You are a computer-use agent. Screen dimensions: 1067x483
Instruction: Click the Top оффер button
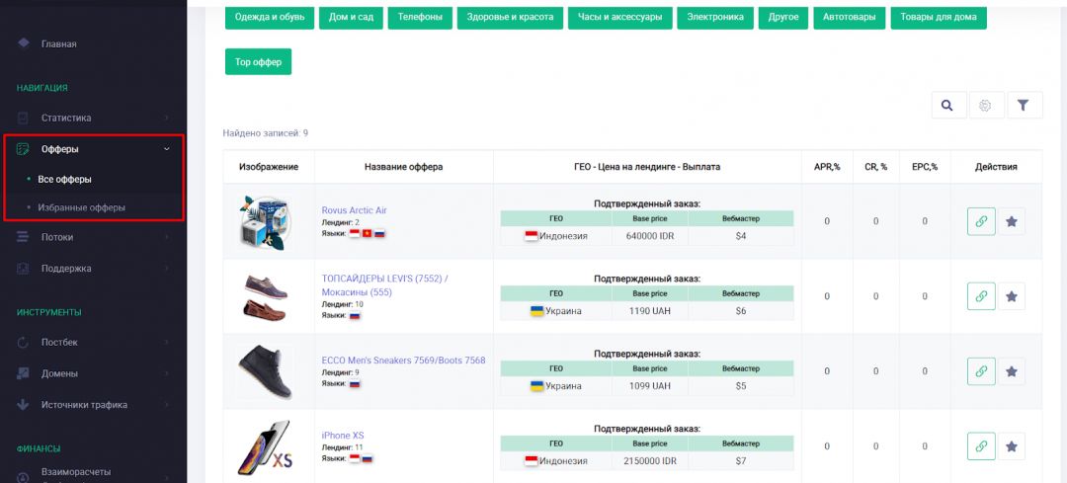coord(258,62)
